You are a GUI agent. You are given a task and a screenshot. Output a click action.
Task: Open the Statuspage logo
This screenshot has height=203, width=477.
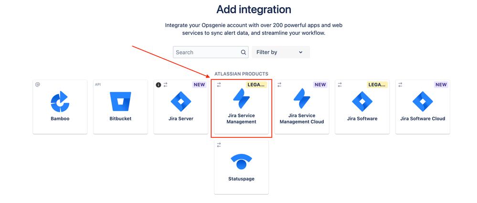tap(241, 162)
